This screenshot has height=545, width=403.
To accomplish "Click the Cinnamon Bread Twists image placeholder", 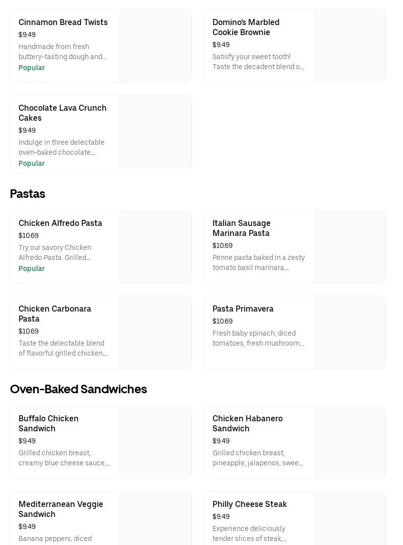I will pos(155,46).
